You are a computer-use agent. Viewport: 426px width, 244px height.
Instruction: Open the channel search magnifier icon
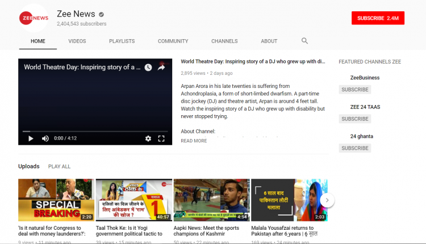(x=304, y=41)
